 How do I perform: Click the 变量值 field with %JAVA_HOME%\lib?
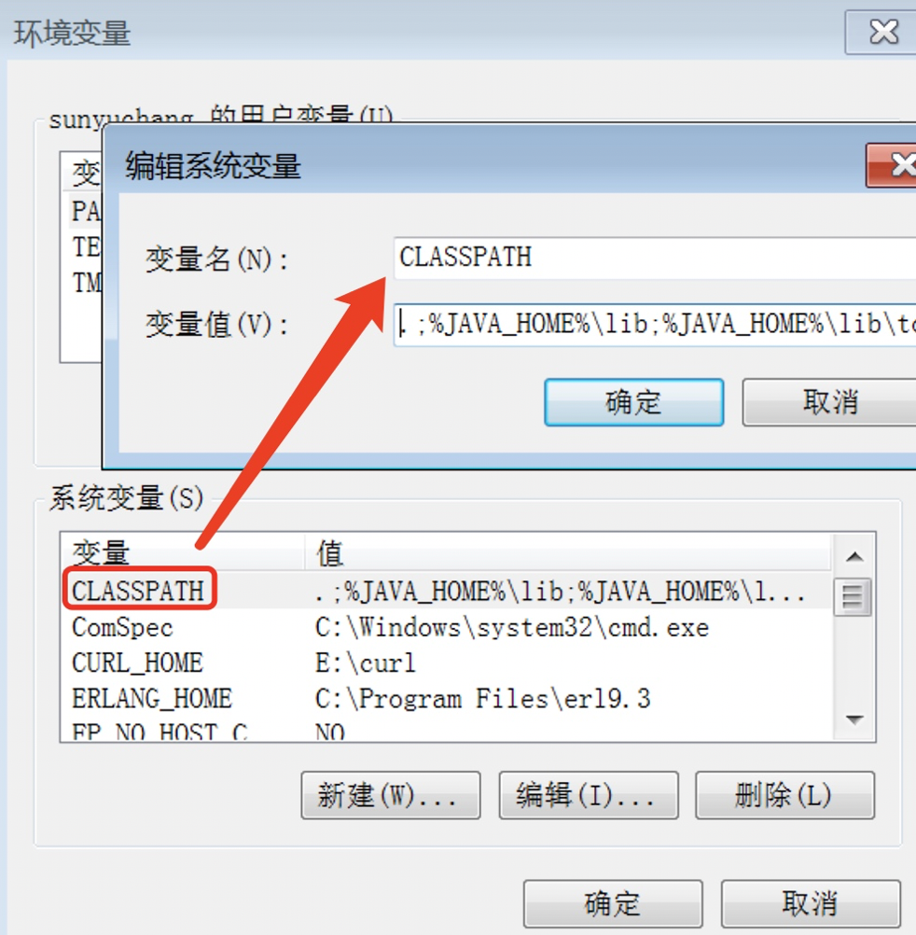[655, 325]
